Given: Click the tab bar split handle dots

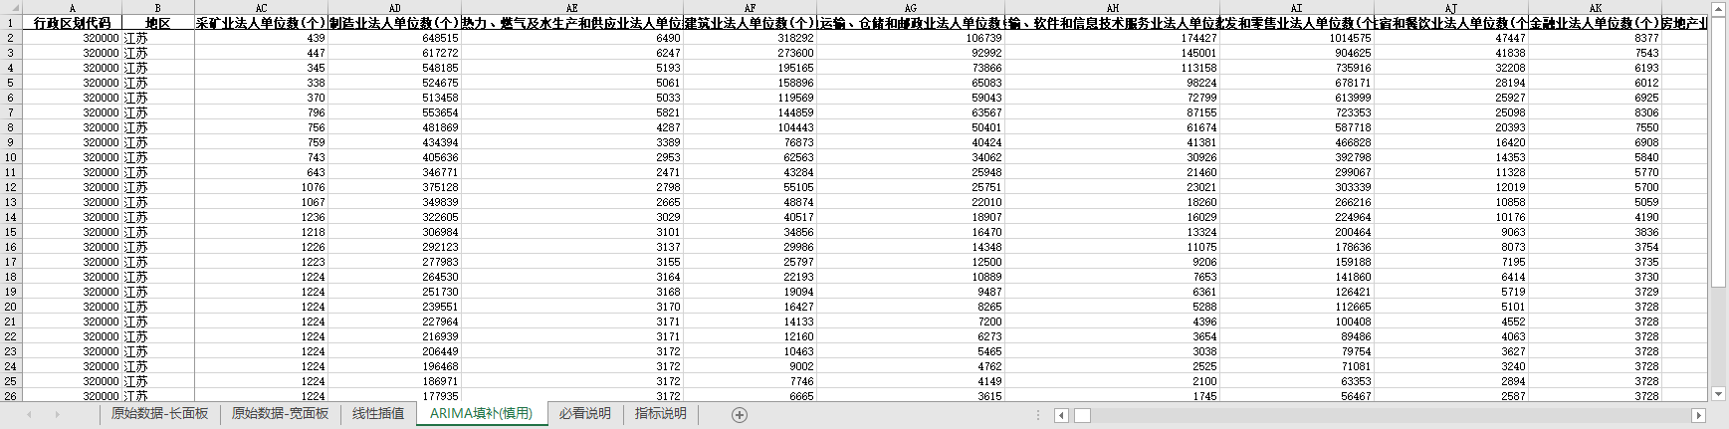Looking at the screenshot, I should click(1038, 415).
